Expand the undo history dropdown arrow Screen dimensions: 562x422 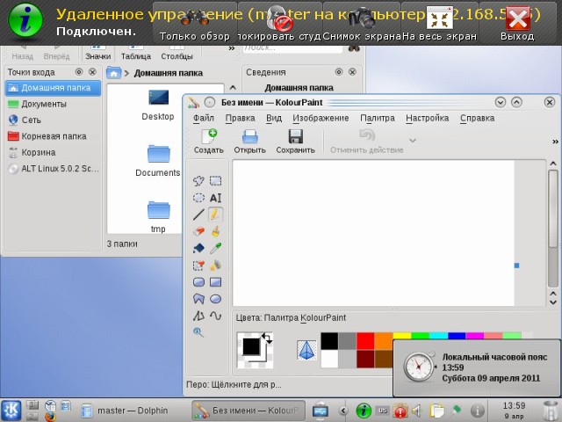pos(413,141)
